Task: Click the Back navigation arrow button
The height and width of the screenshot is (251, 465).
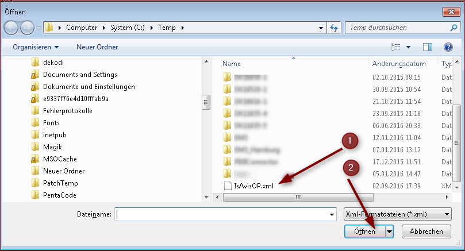Action: [11, 28]
